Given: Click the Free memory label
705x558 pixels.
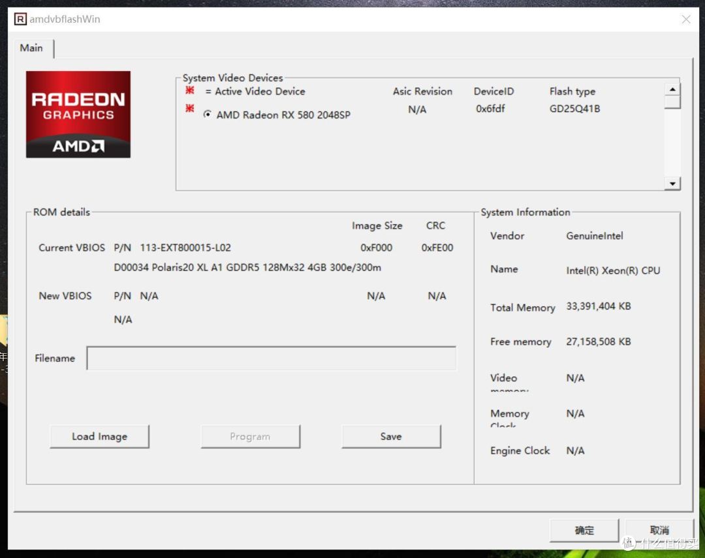Looking at the screenshot, I should point(520,342).
